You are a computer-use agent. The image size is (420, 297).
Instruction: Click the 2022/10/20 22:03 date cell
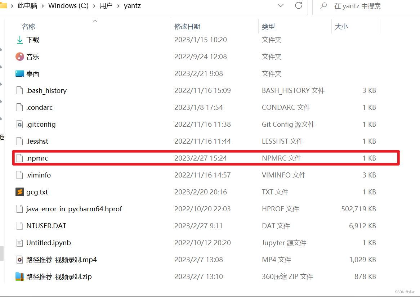click(x=202, y=209)
